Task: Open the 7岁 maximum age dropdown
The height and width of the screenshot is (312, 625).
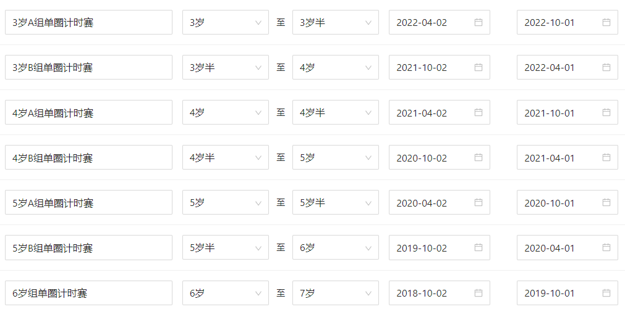Action: [335, 293]
